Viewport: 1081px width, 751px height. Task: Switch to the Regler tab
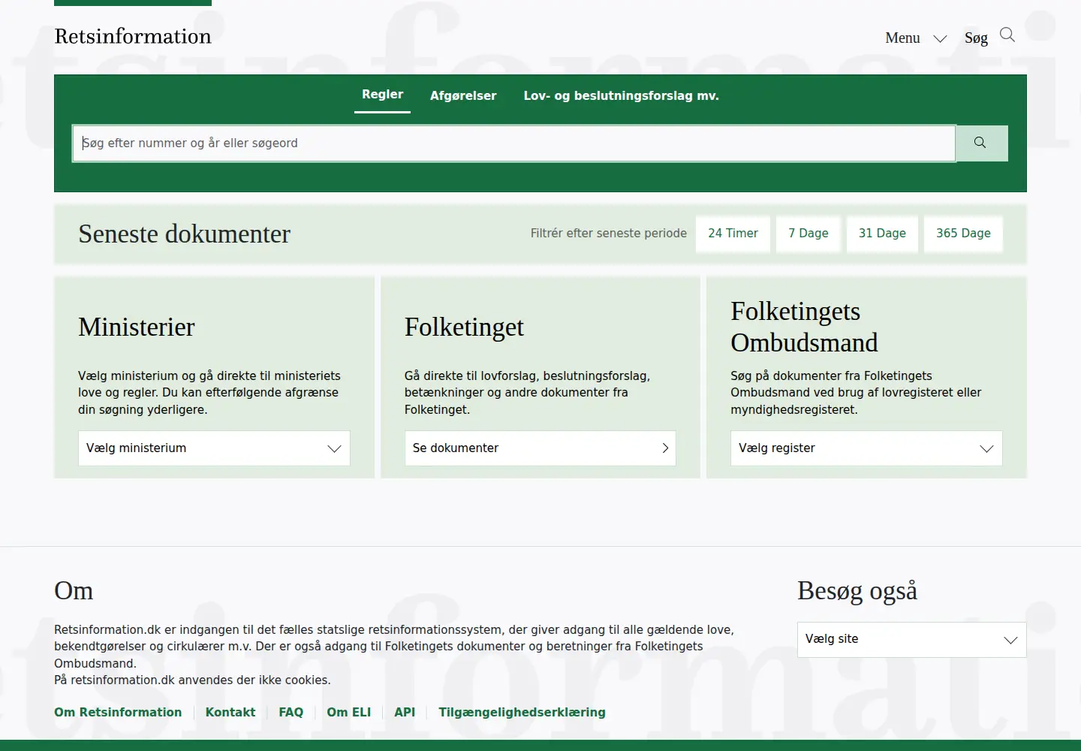(x=383, y=95)
